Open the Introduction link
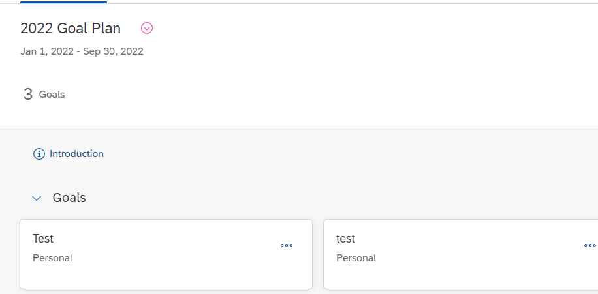Image resolution: width=598 pixels, height=294 pixels. 76,154
